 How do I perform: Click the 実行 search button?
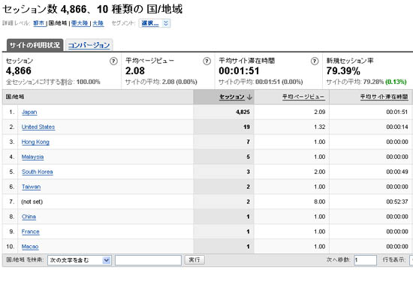(194, 260)
